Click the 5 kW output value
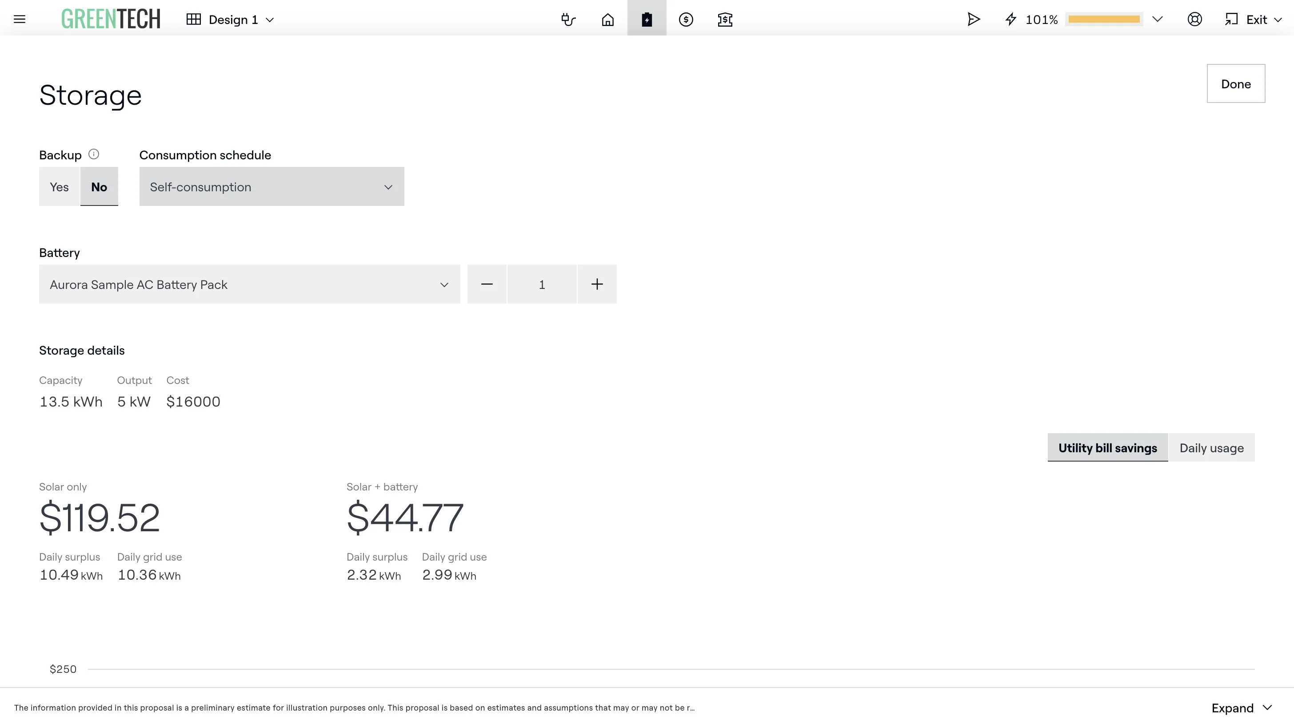1294x727 pixels. [x=134, y=402]
